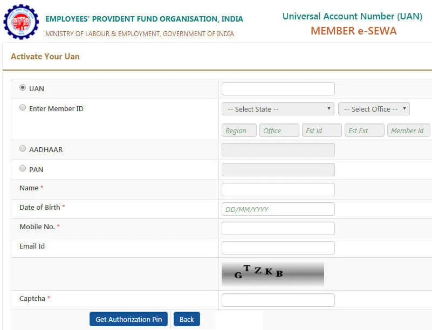This screenshot has height=330, width=432.
Task: Open the Select Office dropdown
Action: tap(374, 108)
